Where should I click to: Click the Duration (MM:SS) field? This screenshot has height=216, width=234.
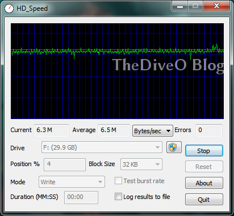pos(81,197)
